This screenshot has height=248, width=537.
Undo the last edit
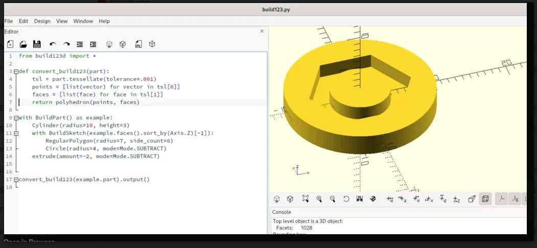pos(53,44)
